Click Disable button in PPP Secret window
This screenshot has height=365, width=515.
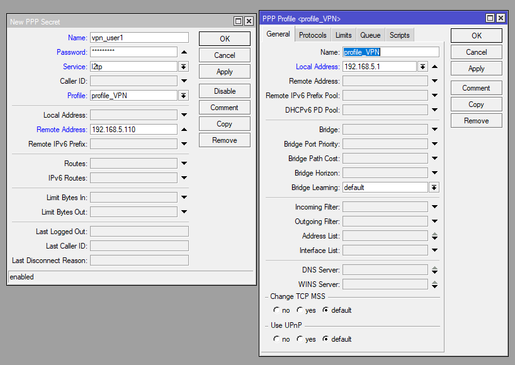coord(224,91)
